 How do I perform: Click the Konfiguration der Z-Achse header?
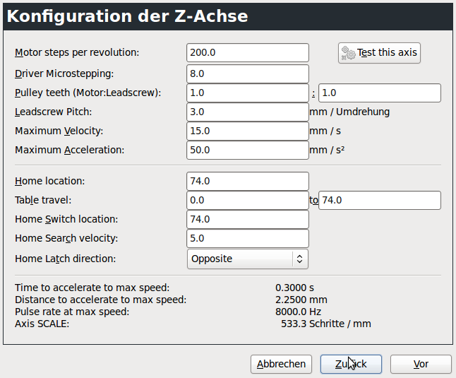pos(128,16)
